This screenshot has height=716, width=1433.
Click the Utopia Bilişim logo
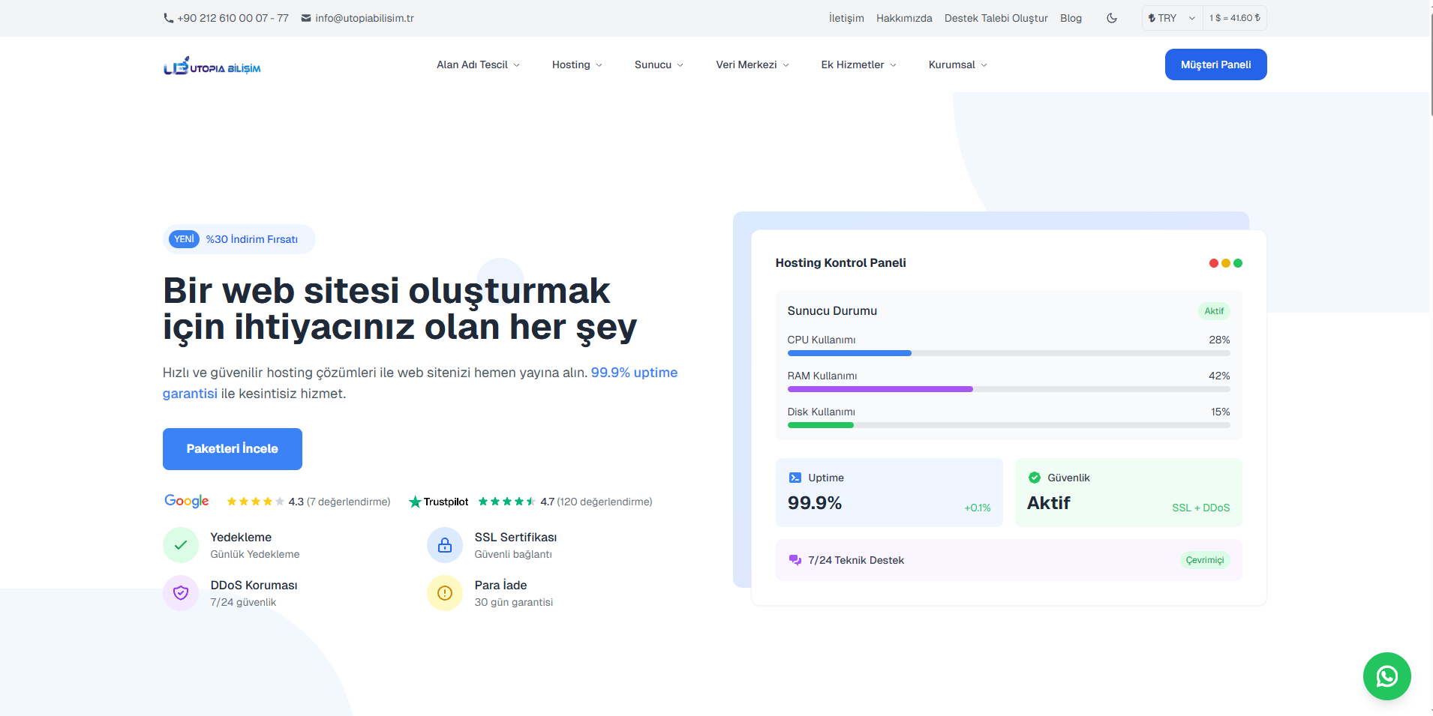coord(212,67)
